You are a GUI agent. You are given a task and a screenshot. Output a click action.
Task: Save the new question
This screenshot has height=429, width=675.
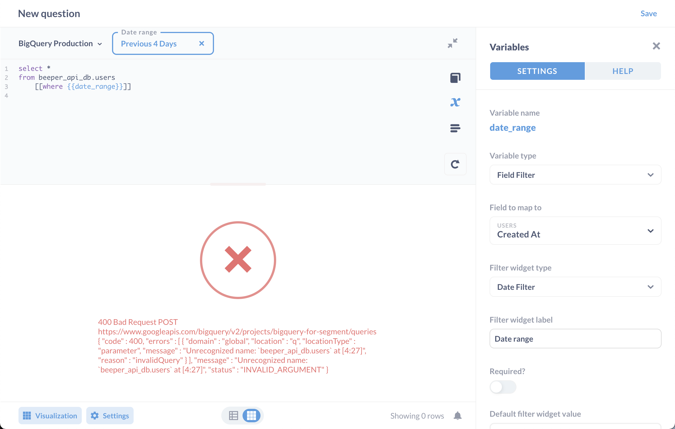(648, 13)
